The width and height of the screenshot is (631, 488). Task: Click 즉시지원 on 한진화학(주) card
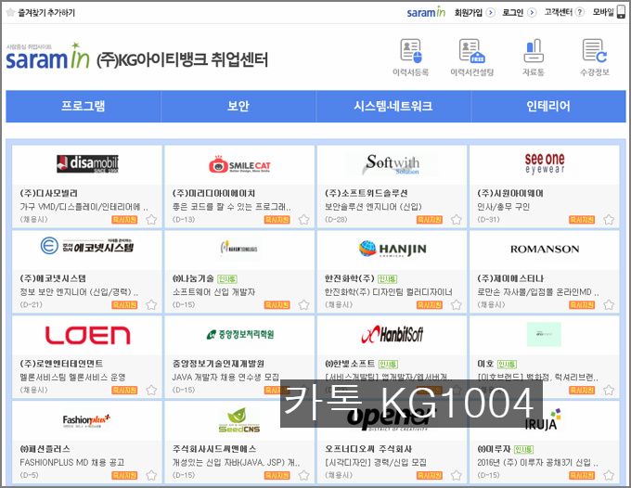tap(430, 305)
